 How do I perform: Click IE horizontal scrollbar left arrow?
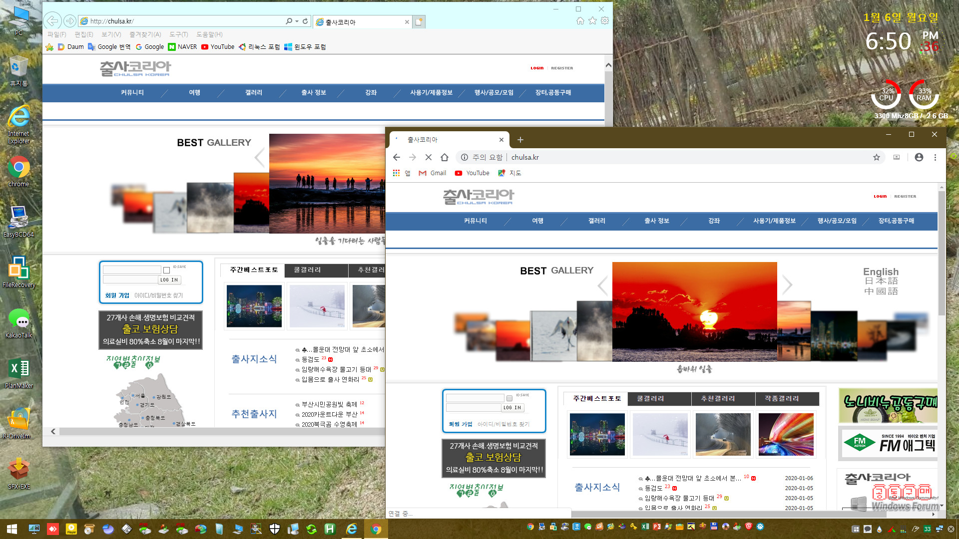coord(53,431)
